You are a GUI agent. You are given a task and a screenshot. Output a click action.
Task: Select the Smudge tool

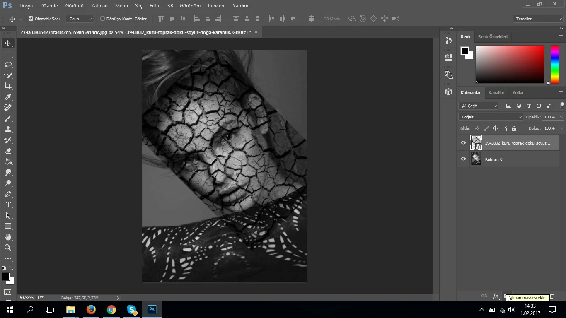[8, 172]
